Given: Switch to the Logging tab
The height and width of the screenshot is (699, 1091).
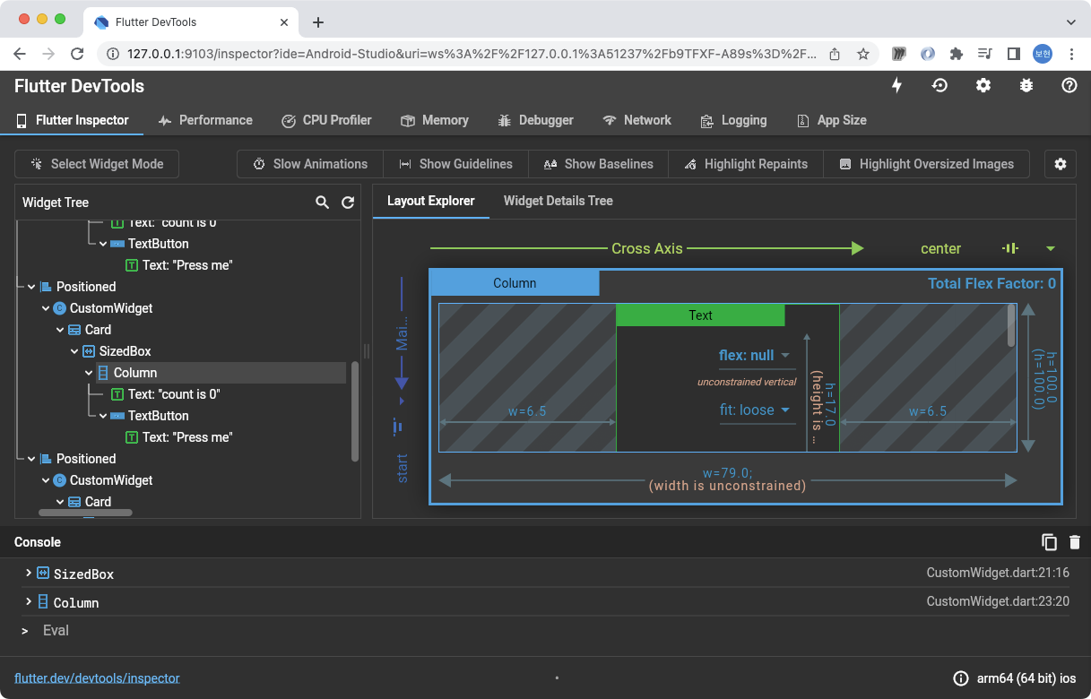Looking at the screenshot, I should (x=732, y=120).
